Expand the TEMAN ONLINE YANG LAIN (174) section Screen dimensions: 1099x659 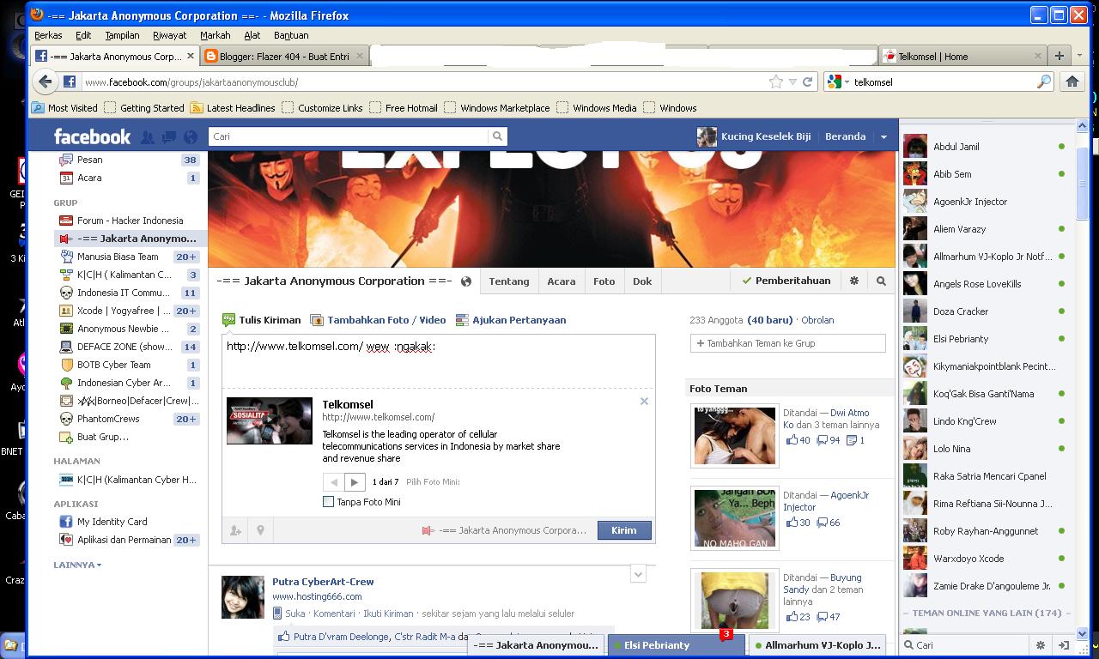point(987,613)
